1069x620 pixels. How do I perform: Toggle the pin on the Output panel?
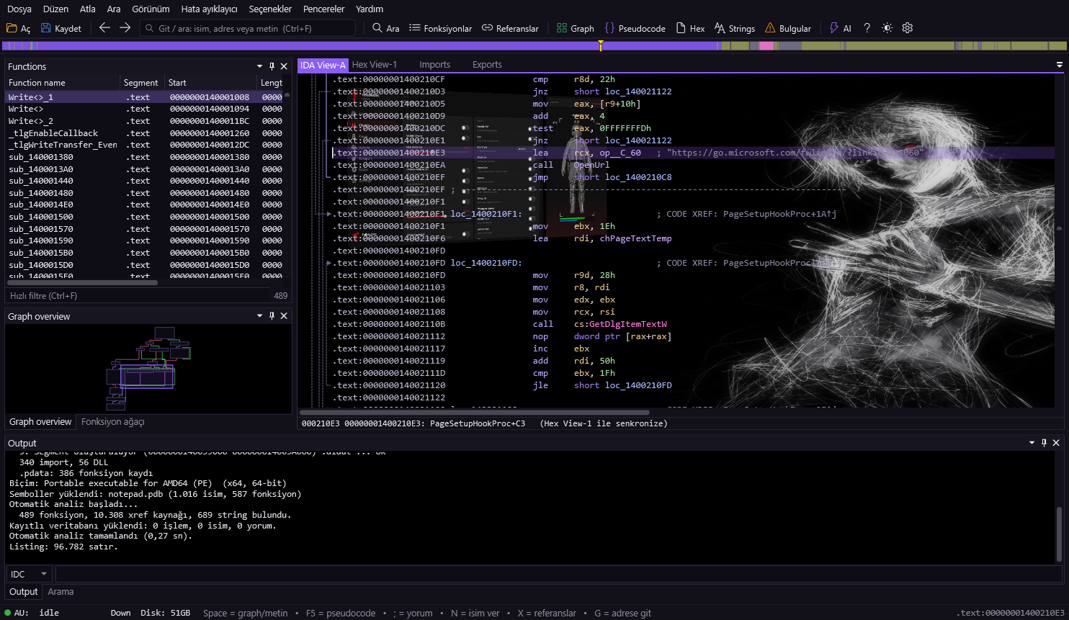coord(1044,443)
